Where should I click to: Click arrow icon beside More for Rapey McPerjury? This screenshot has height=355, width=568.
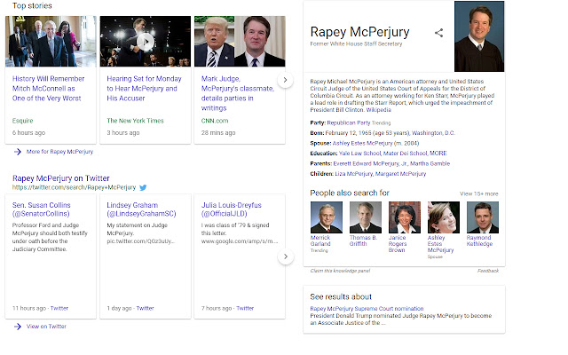pyautogui.click(x=18, y=152)
